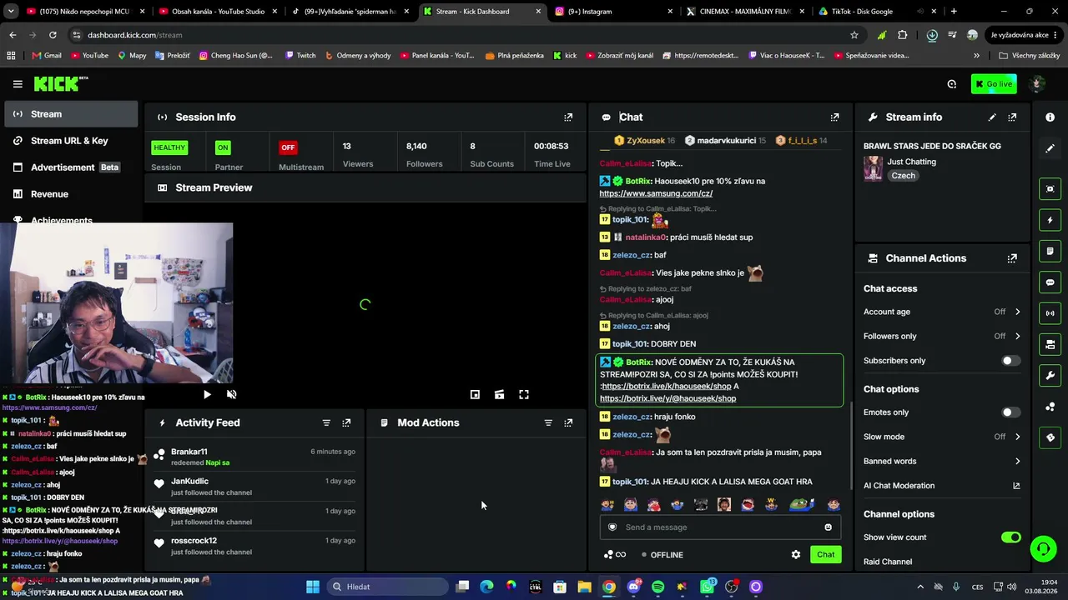Toggle the stream info wrench icon in sidebar
The width and height of the screenshot is (1068, 600).
point(1050,376)
